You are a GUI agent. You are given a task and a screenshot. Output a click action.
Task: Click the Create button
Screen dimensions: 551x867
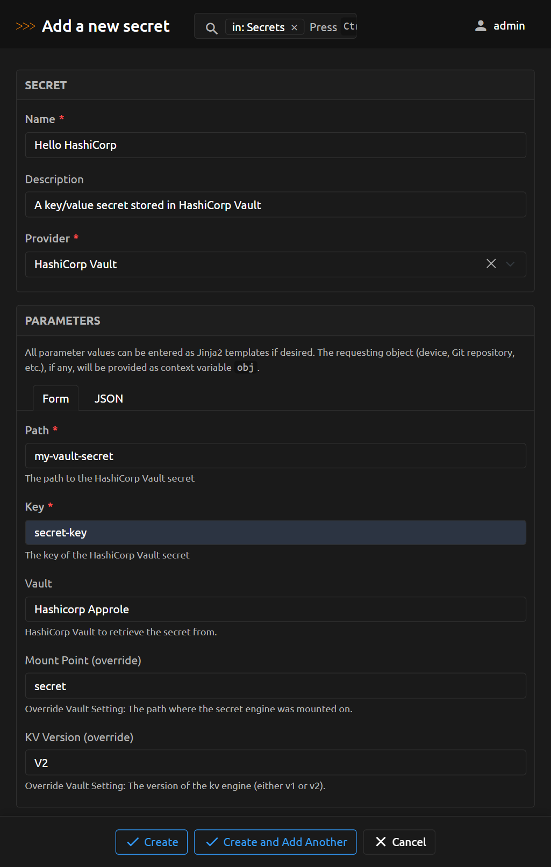coord(152,842)
